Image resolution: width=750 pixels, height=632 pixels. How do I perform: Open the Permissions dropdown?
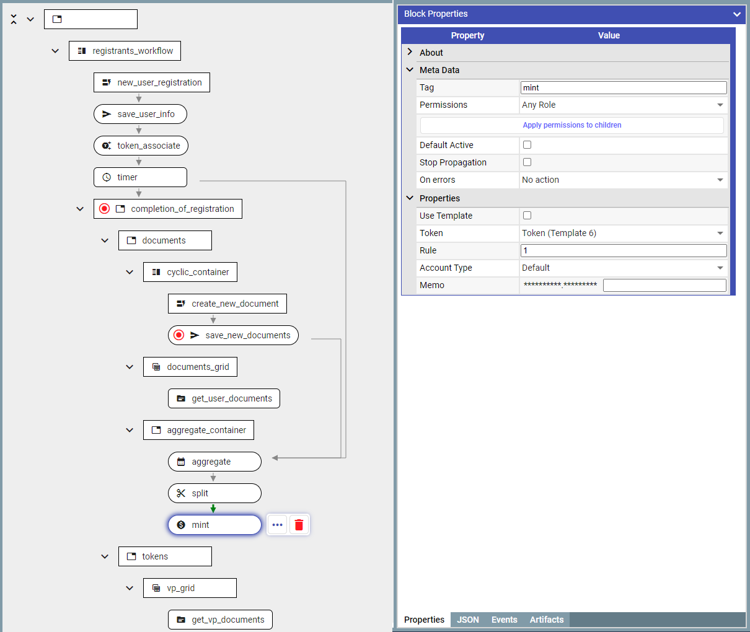point(622,105)
